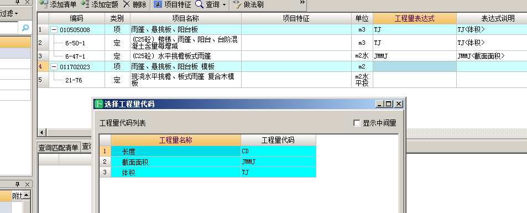
Task: Collapse the 011702023 tree row
Action: click(54, 66)
